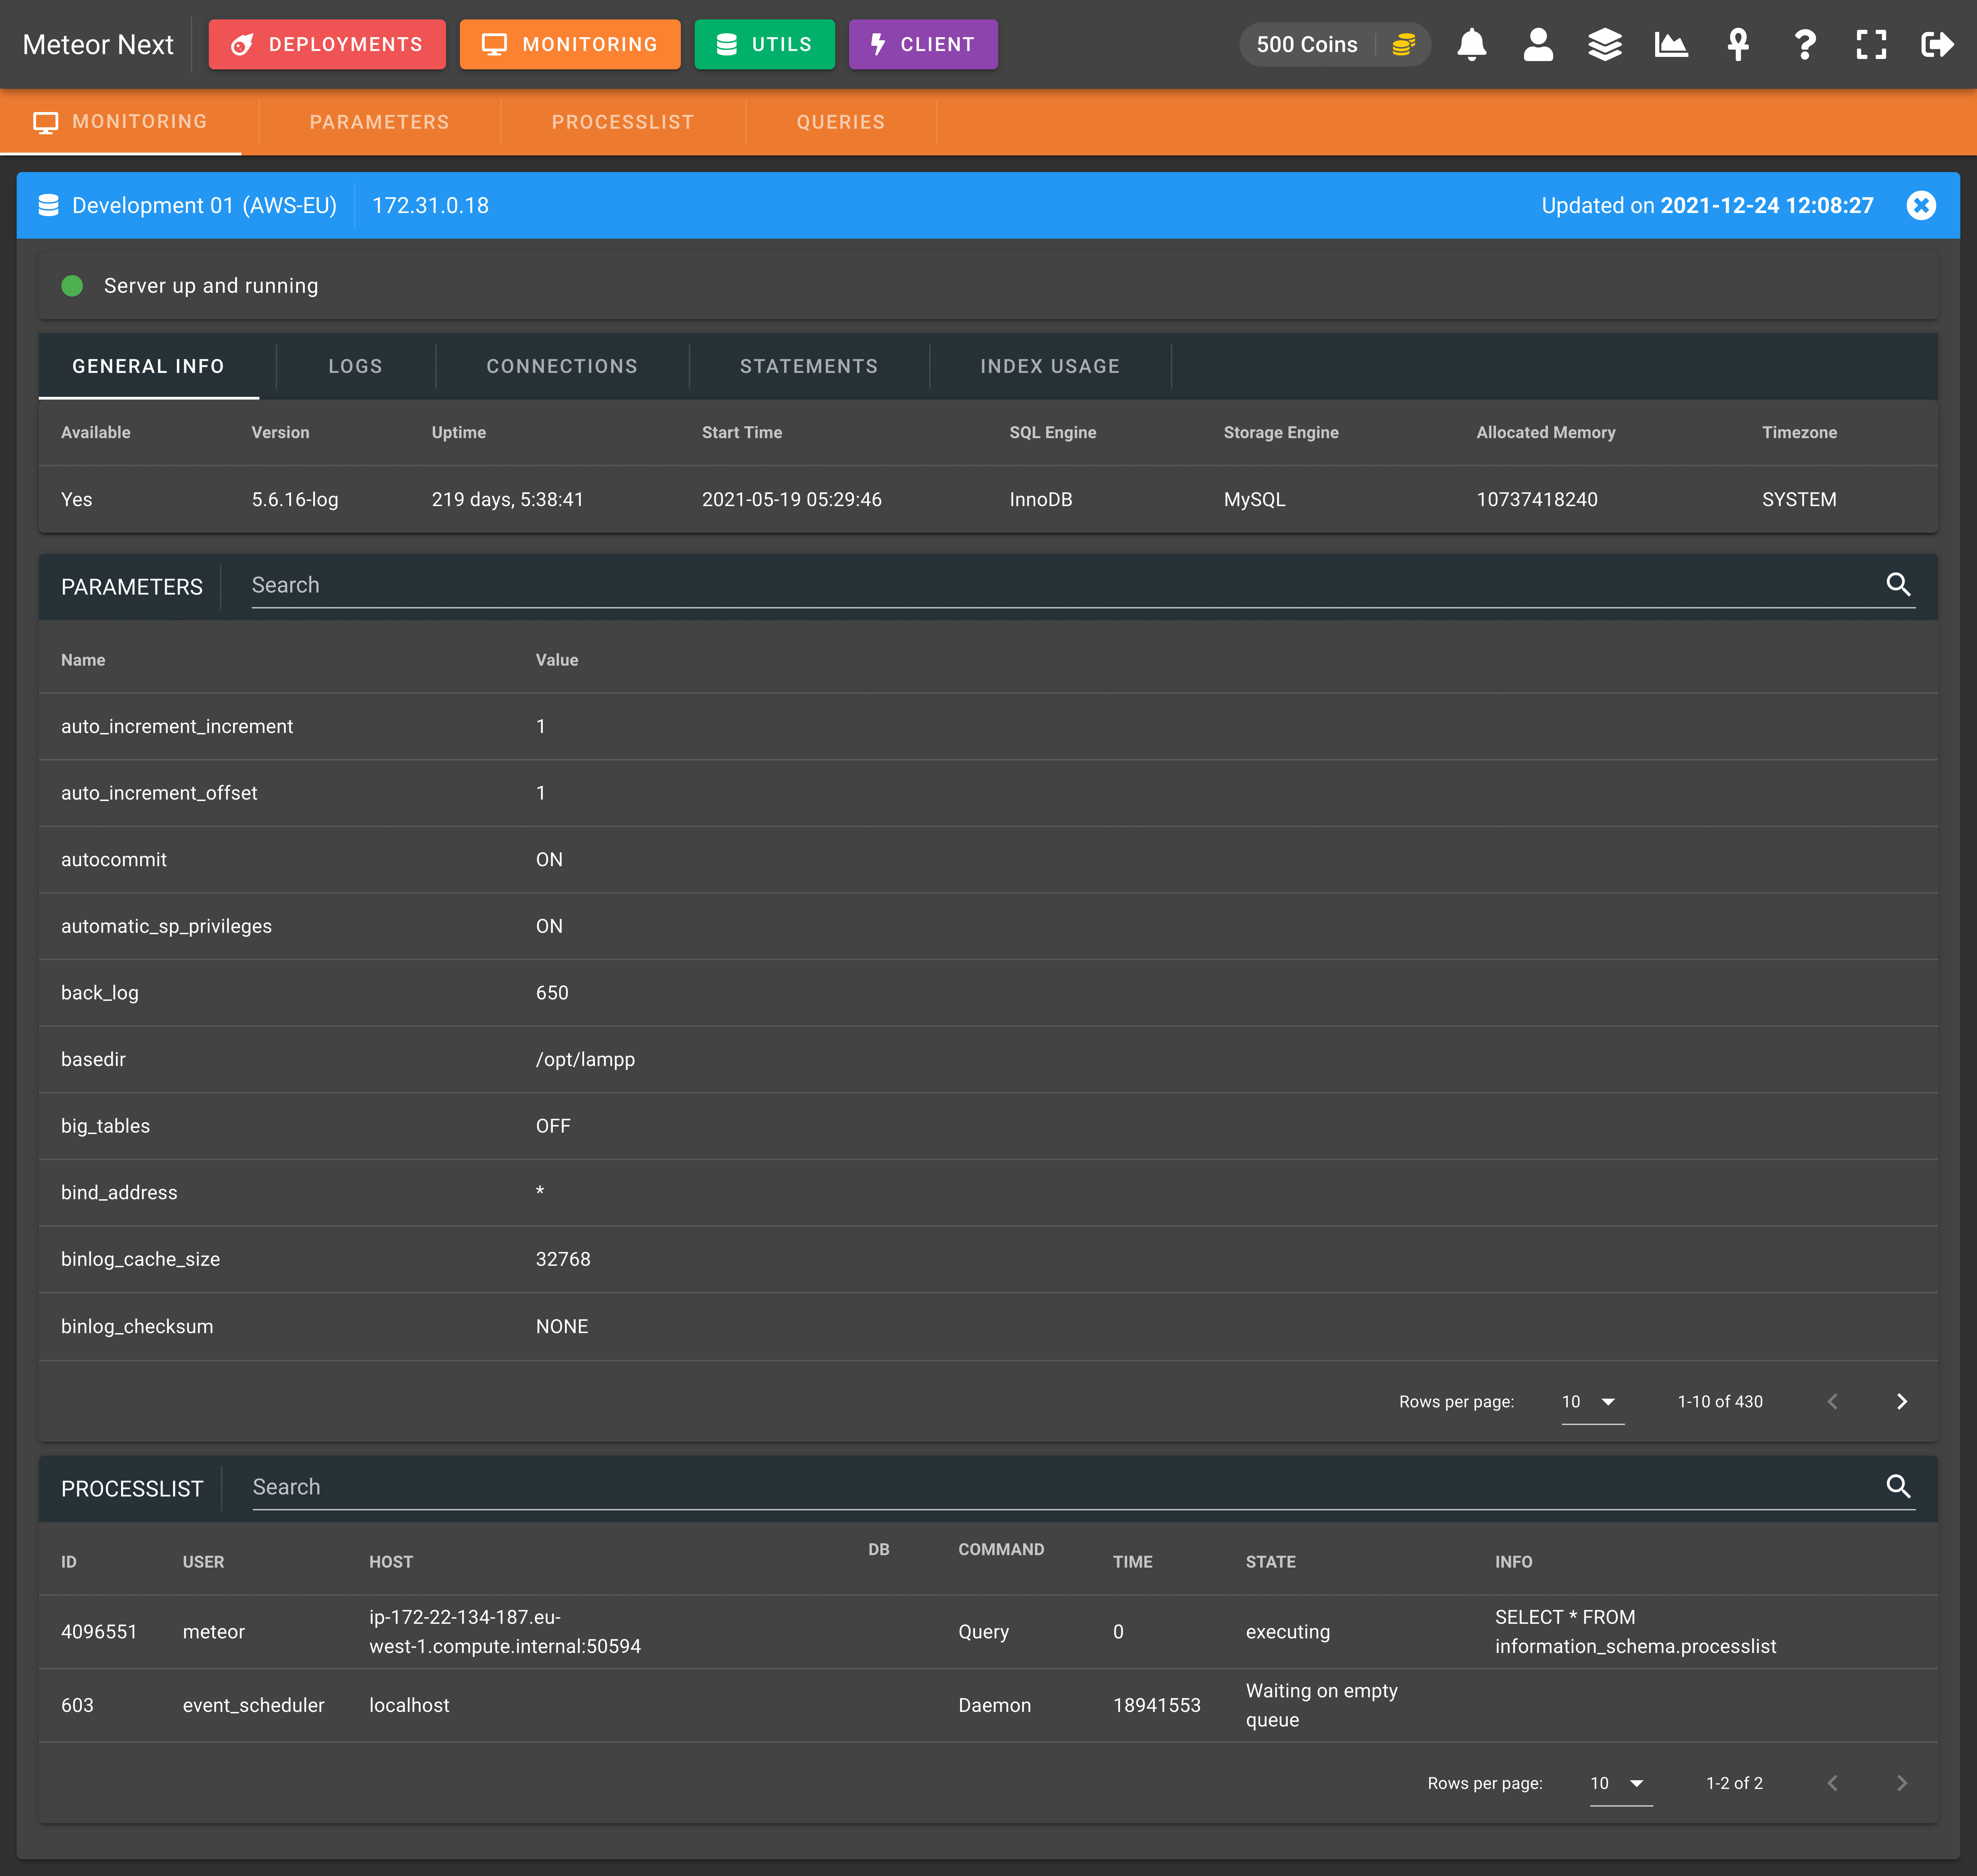Click the basedir value /opt/lampp

pos(585,1060)
